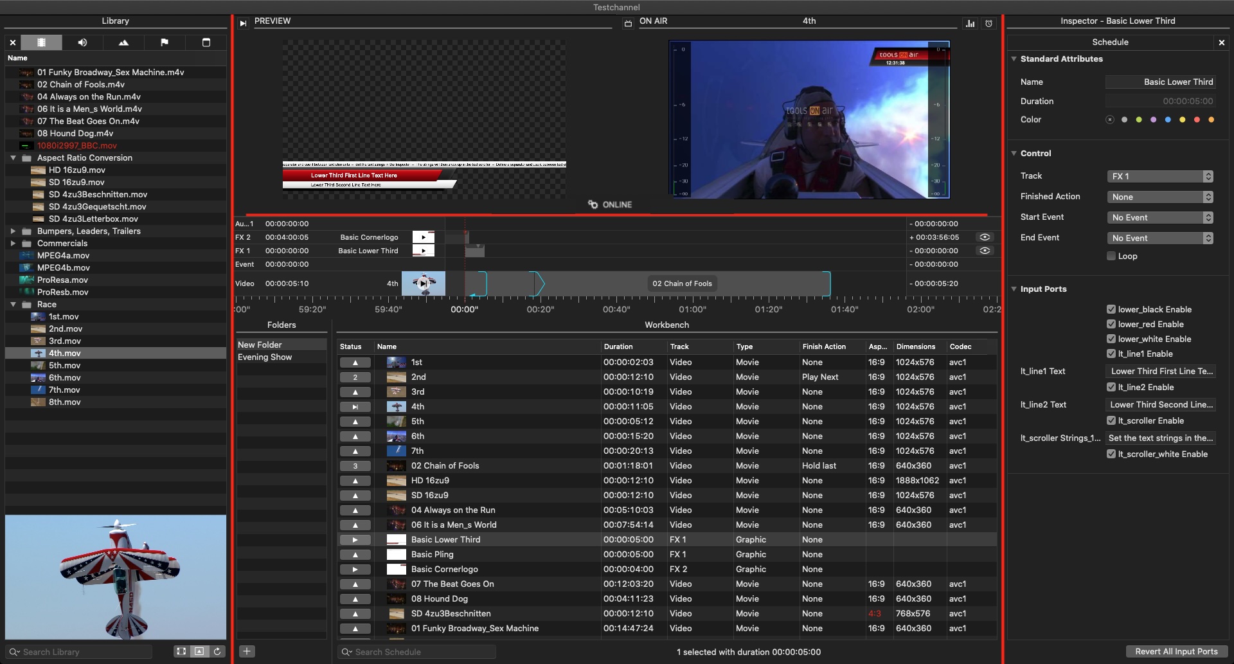Open the Finished Action dropdown
The height and width of the screenshot is (664, 1234).
point(1160,197)
